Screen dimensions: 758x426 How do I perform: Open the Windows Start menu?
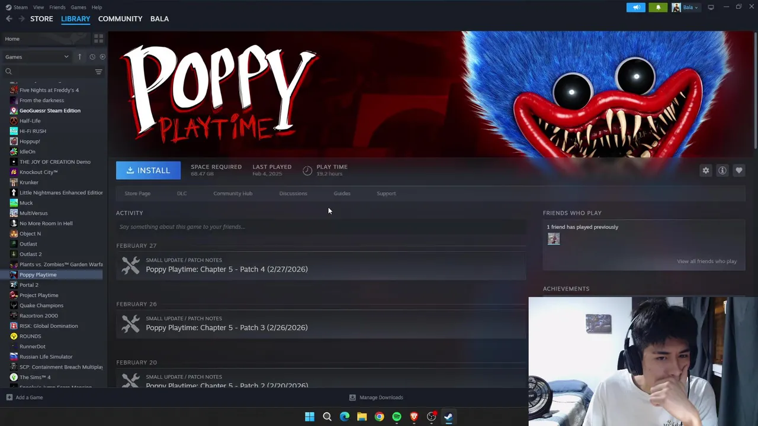pos(310,417)
